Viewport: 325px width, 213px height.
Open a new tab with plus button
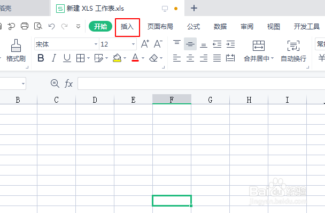tap(194, 9)
